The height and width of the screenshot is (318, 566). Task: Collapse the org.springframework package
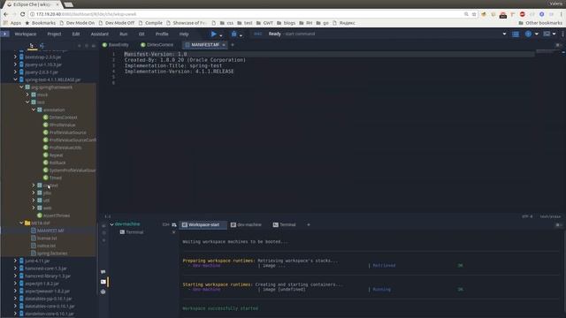21,87
